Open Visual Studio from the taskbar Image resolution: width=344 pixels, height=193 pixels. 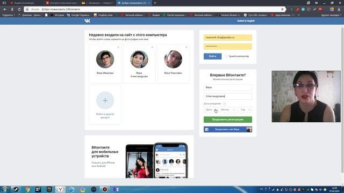(116, 189)
